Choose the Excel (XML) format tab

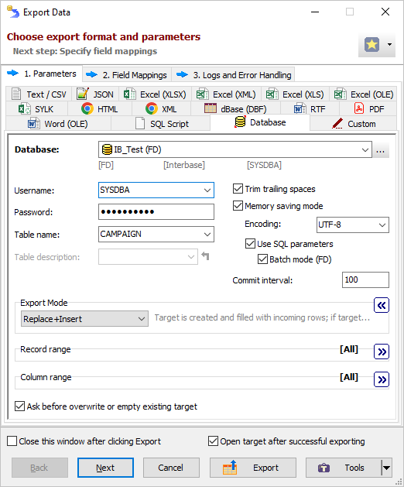click(226, 94)
